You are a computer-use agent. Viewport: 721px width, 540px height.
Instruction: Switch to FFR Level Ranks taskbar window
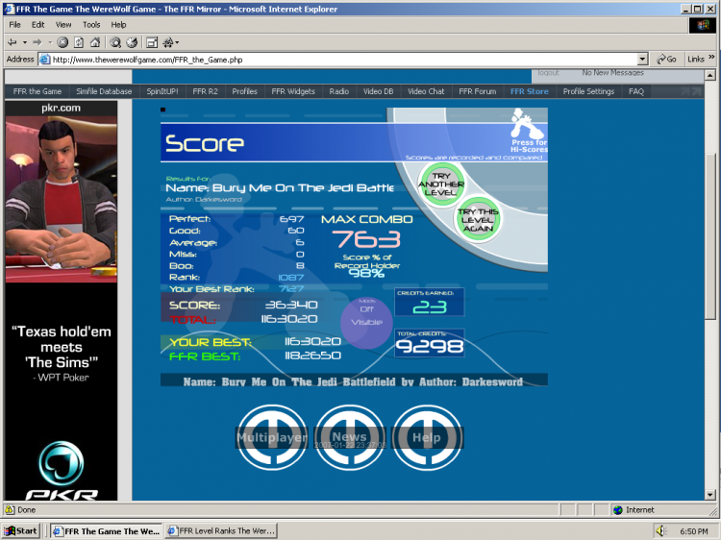pos(222,530)
